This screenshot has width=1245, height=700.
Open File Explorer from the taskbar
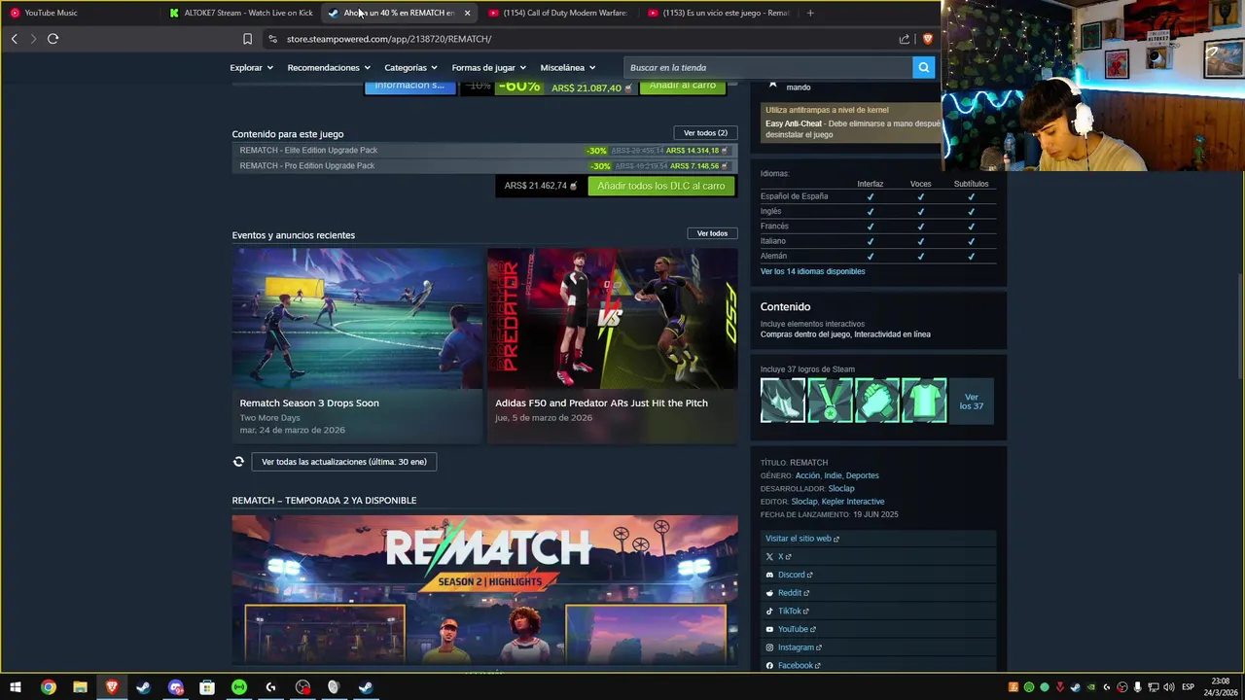pos(80,687)
